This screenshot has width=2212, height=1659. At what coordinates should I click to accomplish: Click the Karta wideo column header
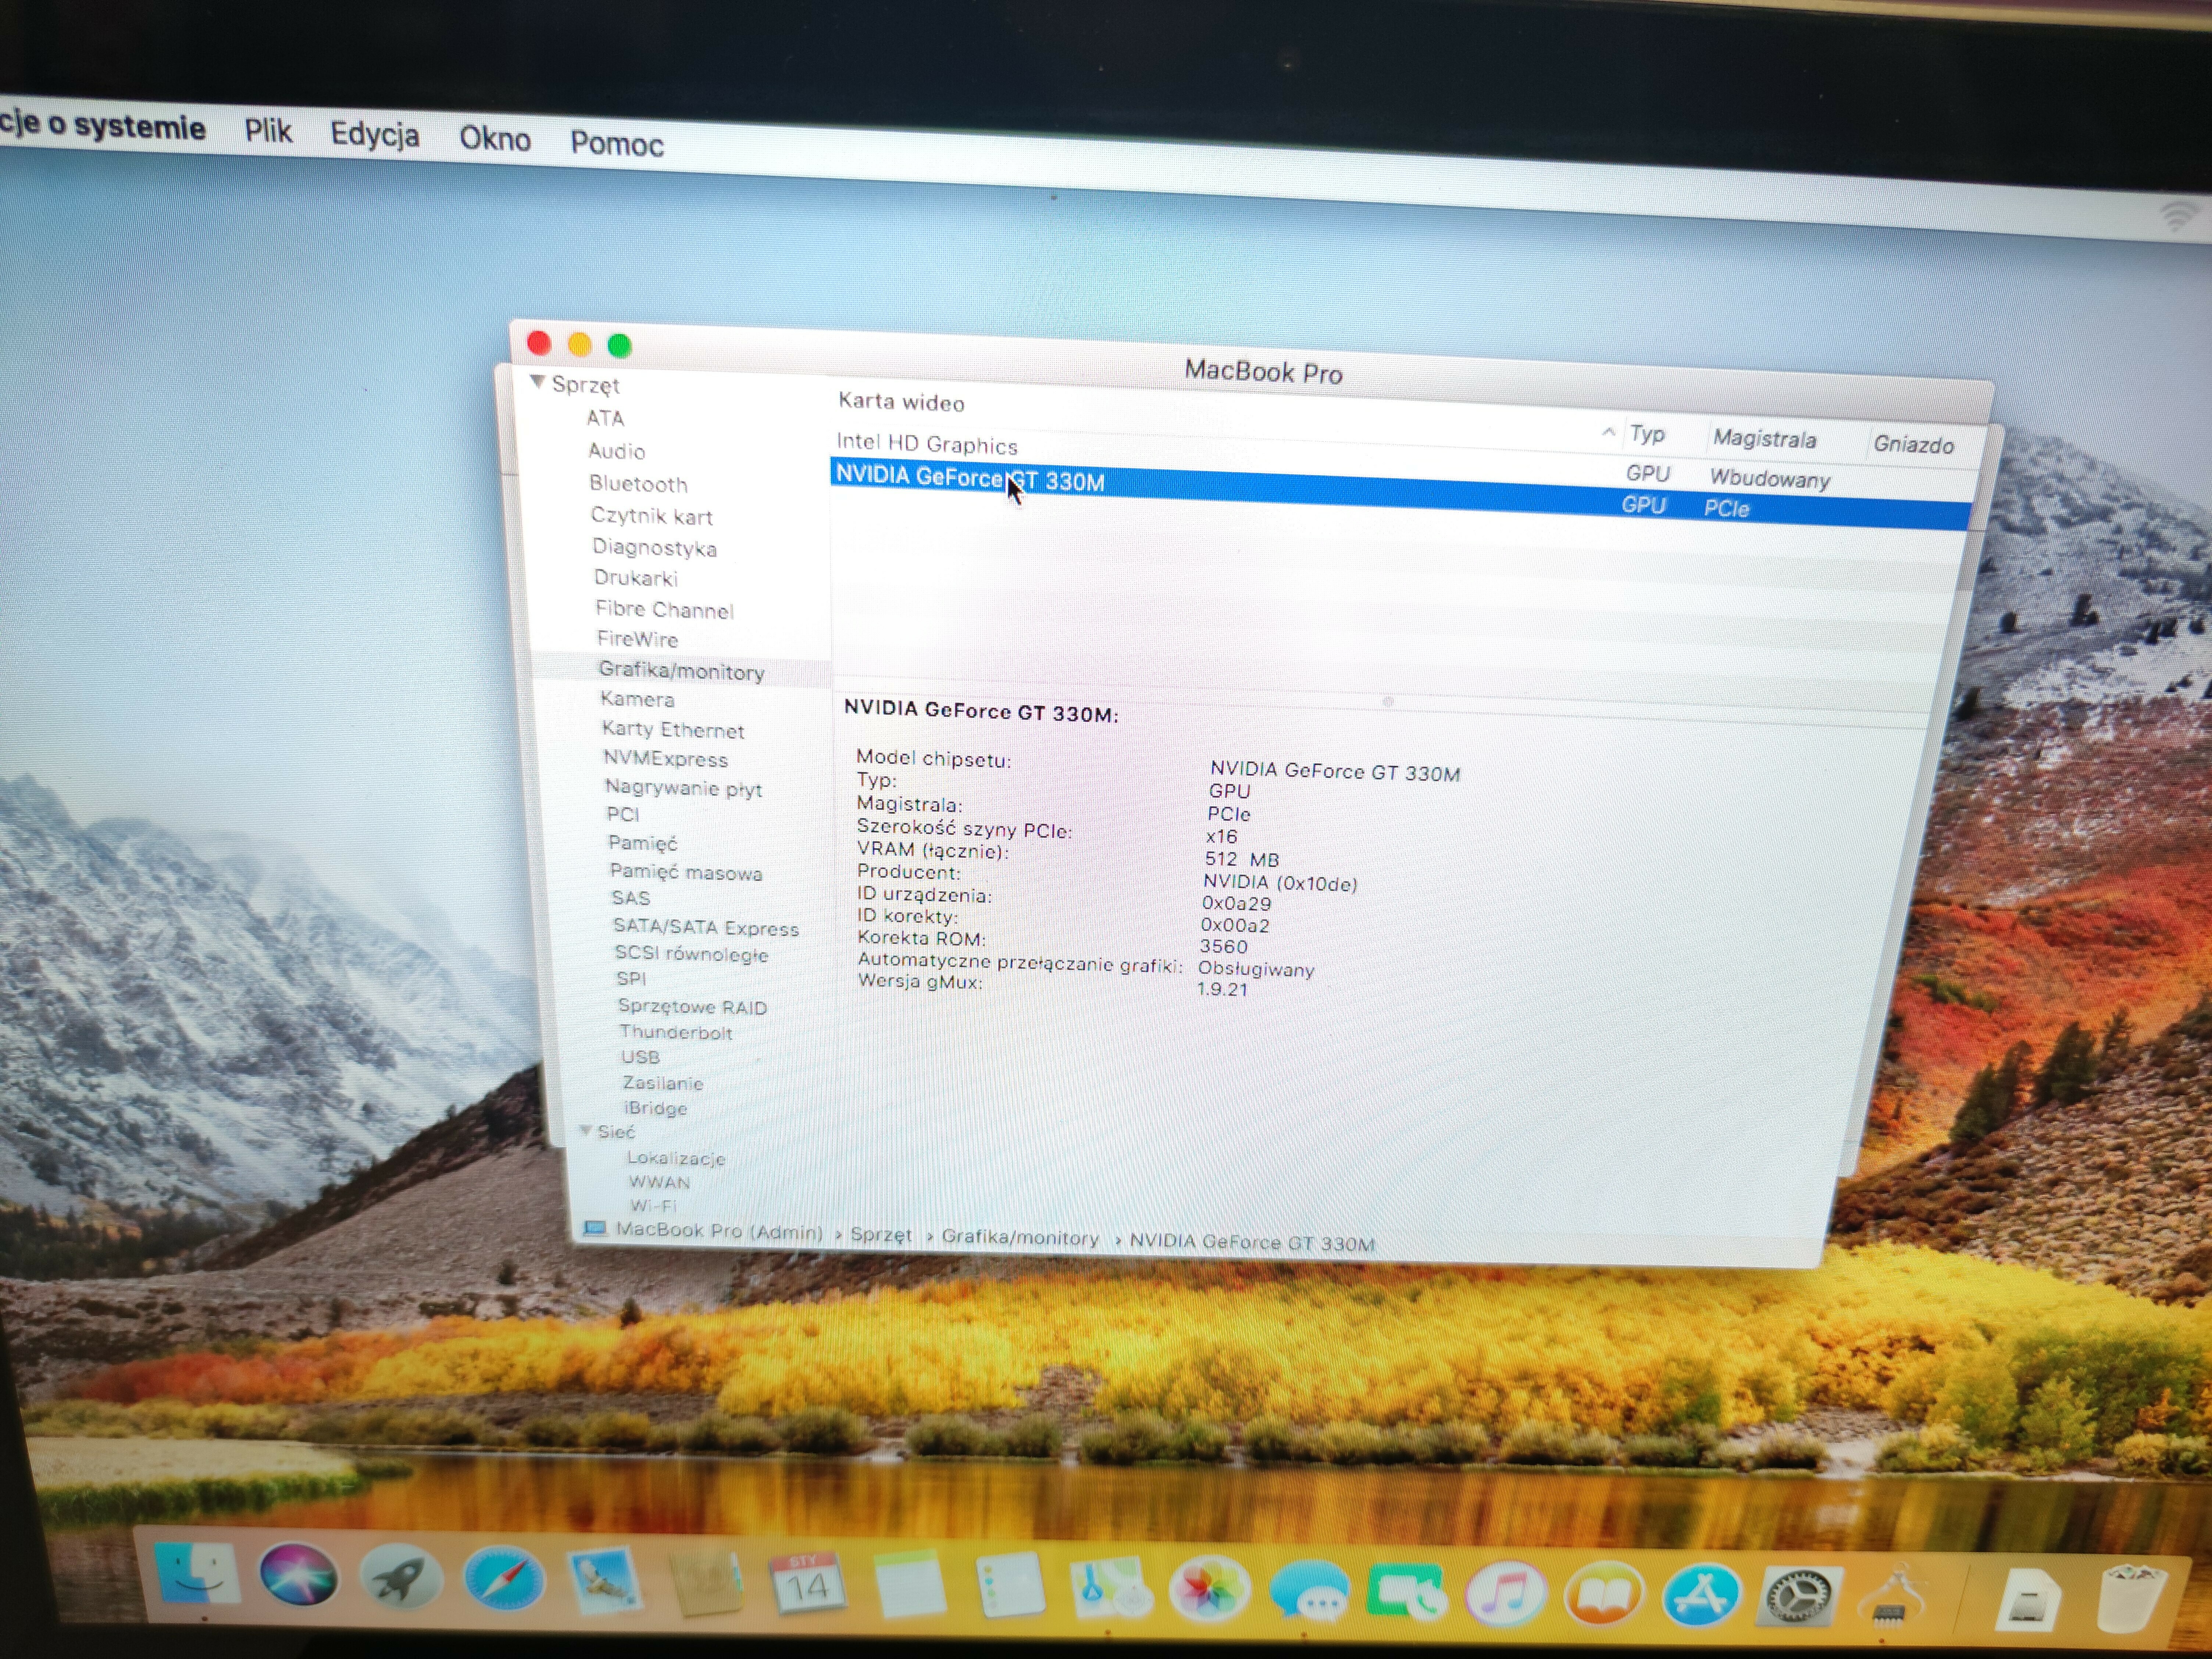901,402
